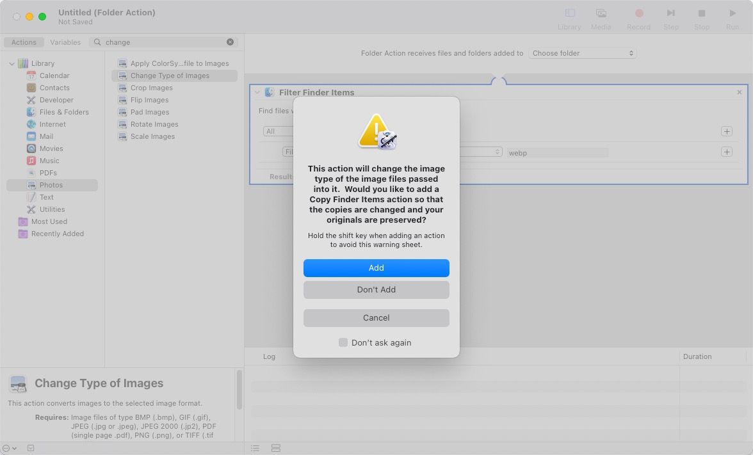Click the Log column header
The height and width of the screenshot is (455, 753).
269,356
